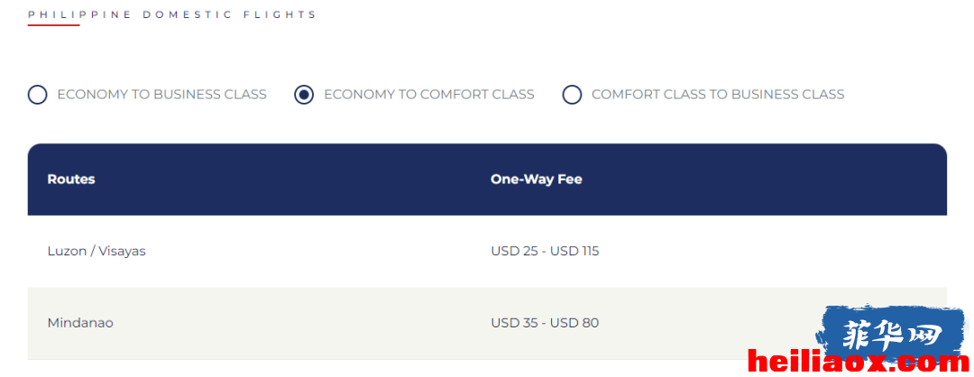
Task: Click the red heiliaox.com watermark text
Action: pos(858,362)
